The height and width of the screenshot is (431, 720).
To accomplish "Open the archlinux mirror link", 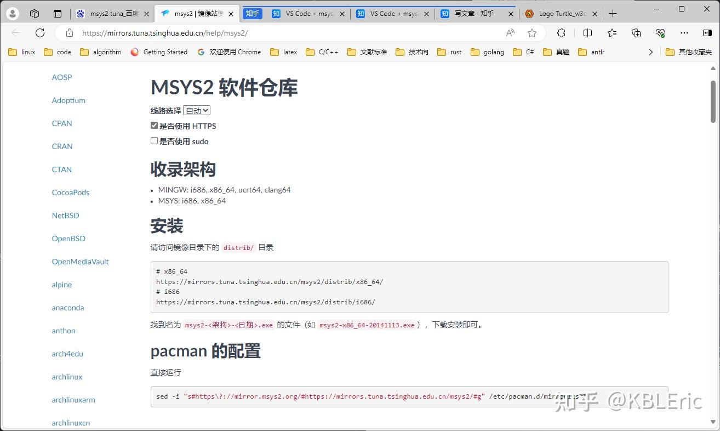I will click(x=67, y=377).
